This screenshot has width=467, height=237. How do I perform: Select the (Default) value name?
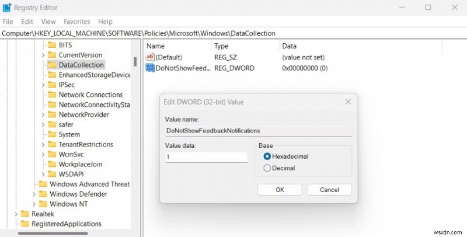click(169, 57)
